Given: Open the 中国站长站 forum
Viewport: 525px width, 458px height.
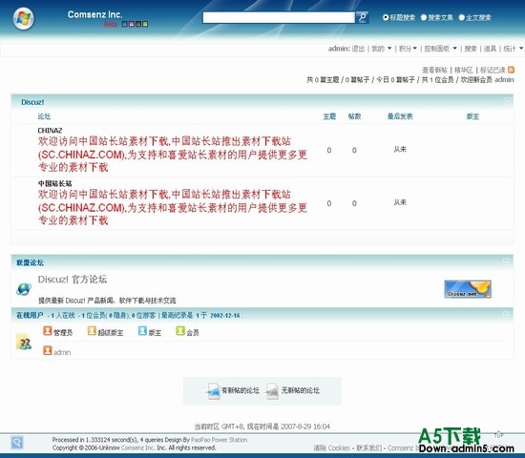Looking at the screenshot, I should (x=55, y=183).
